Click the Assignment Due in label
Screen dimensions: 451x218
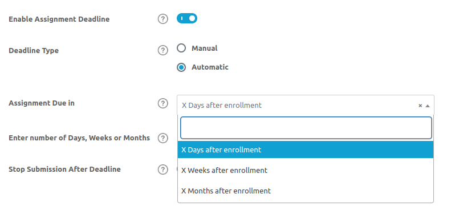(x=42, y=103)
